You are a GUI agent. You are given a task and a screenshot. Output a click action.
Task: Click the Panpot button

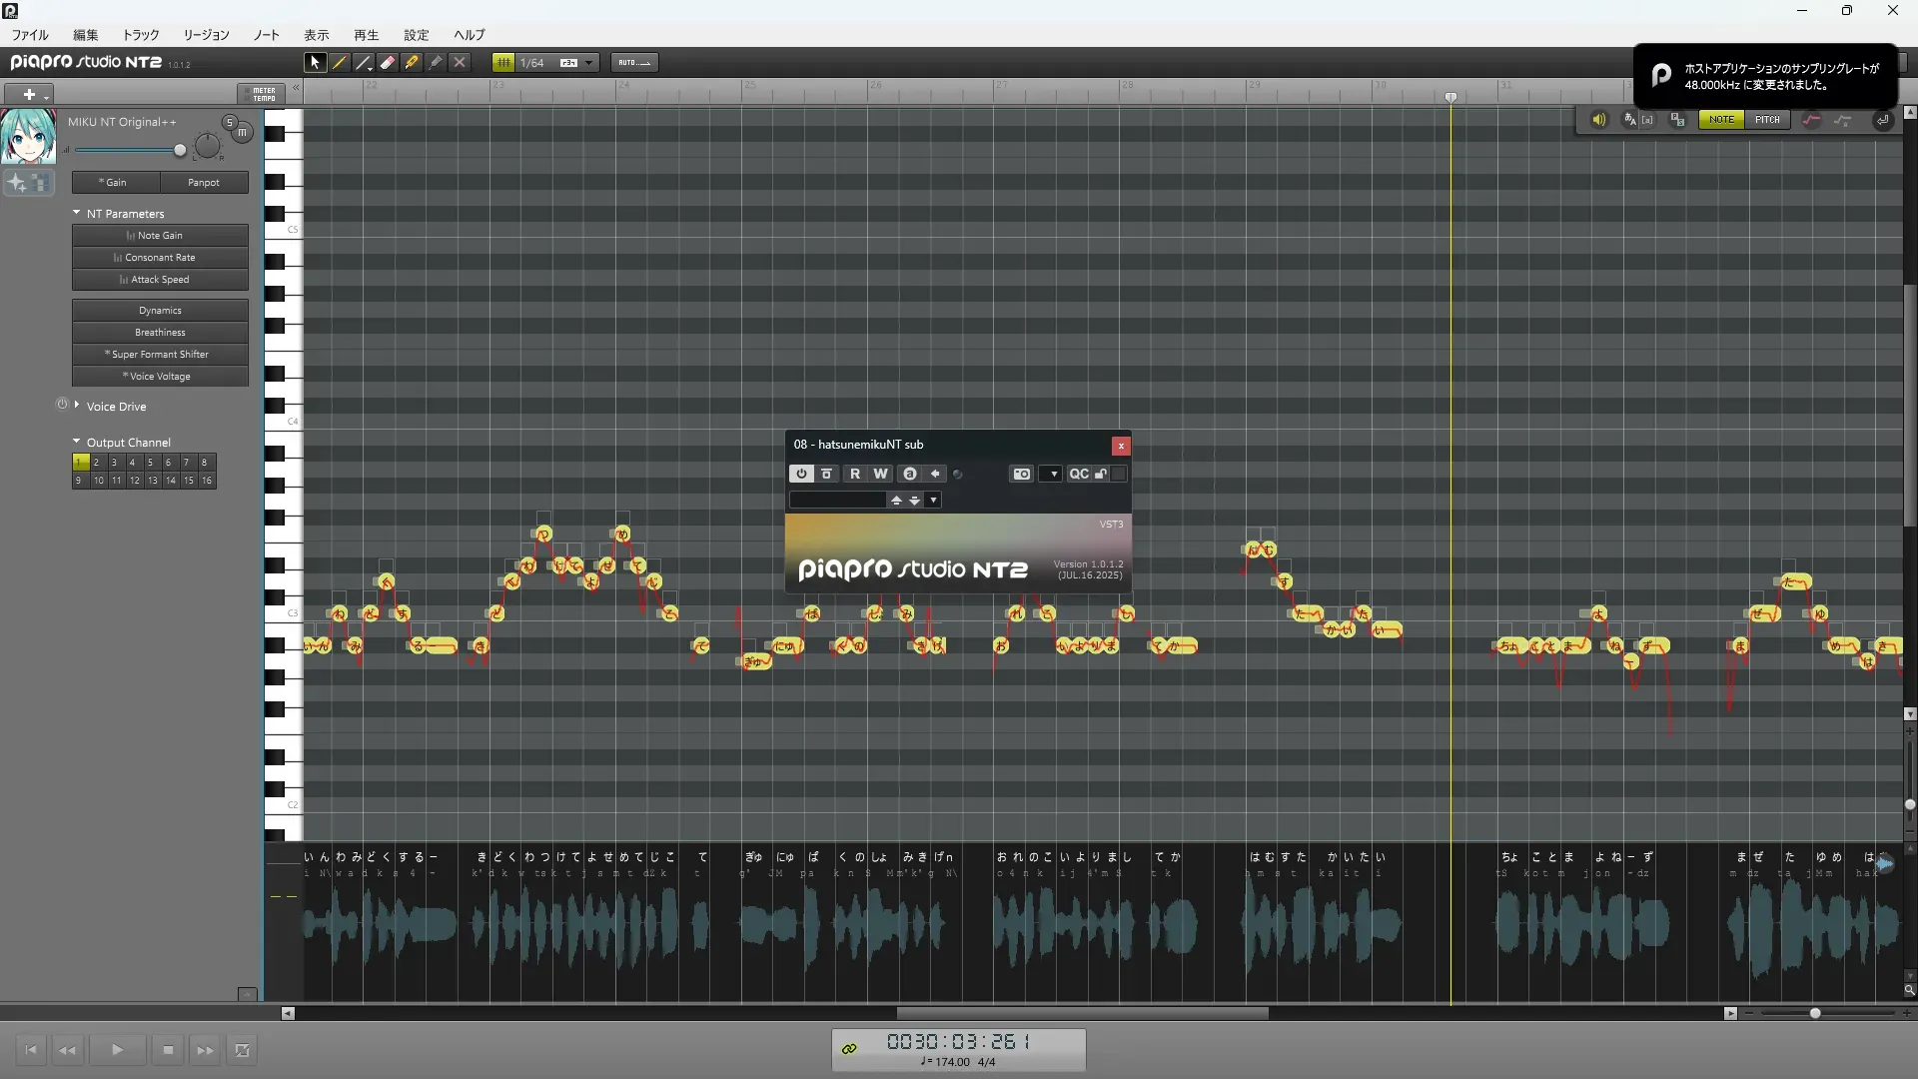pos(204,183)
